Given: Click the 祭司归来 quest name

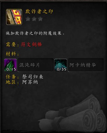Looking at the screenshot, I should pos(33,77).
